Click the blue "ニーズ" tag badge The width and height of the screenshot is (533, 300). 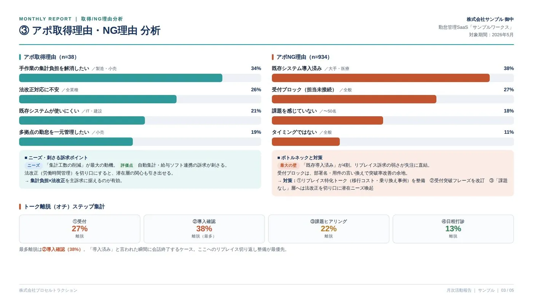click(34, 165)
